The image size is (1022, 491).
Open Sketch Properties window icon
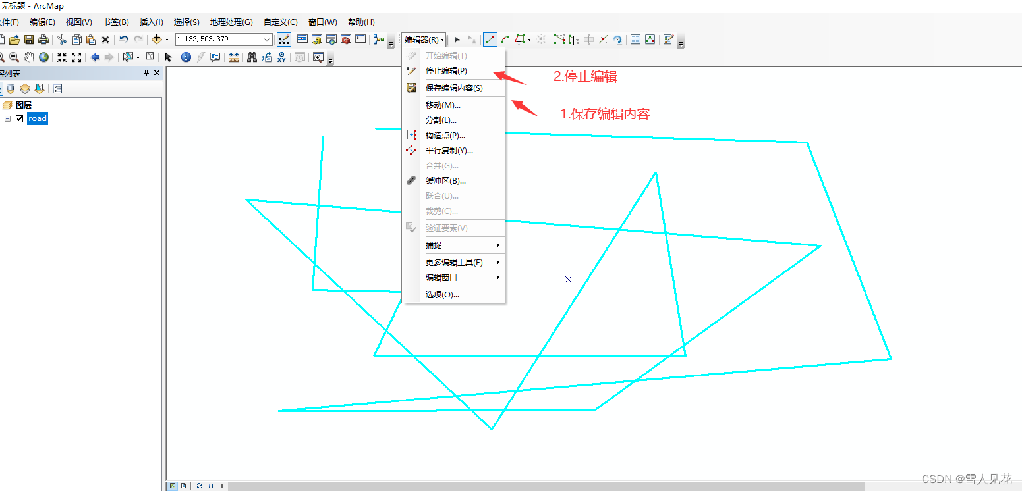pyautogui.click(x=650, y=39)
